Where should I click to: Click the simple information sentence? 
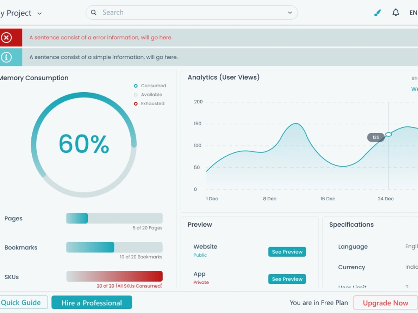[x=103, y=57]
